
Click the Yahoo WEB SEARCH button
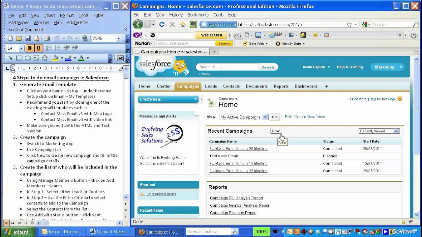click(x=211, y=35)
